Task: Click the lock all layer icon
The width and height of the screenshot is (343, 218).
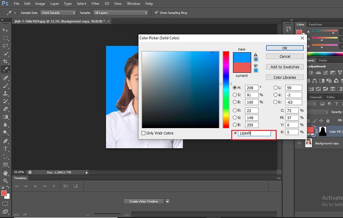Action: 328,121
